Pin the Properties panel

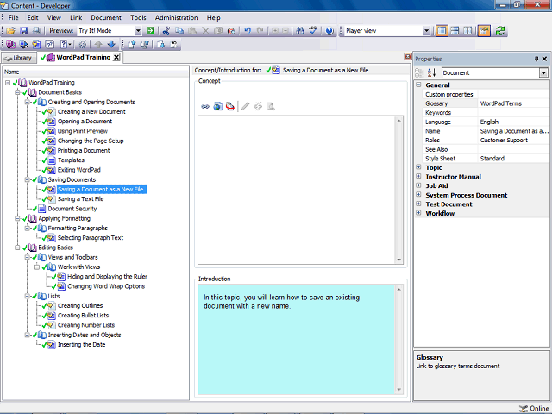click(536, 59)
